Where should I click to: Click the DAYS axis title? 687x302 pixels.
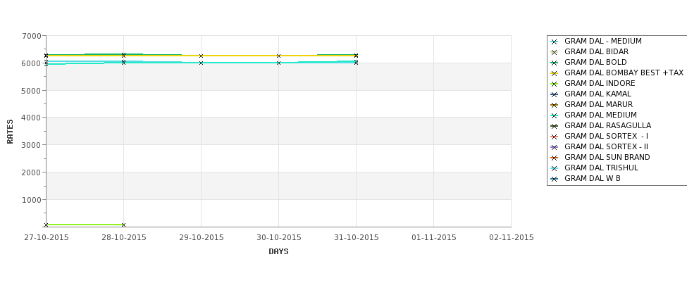(278, 252)
